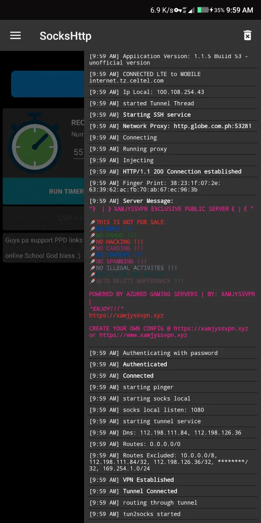Screen dimensions: 261x523
Task: Tap the Dns 112.198.111.84 entry
Action: tap(173, 432)
